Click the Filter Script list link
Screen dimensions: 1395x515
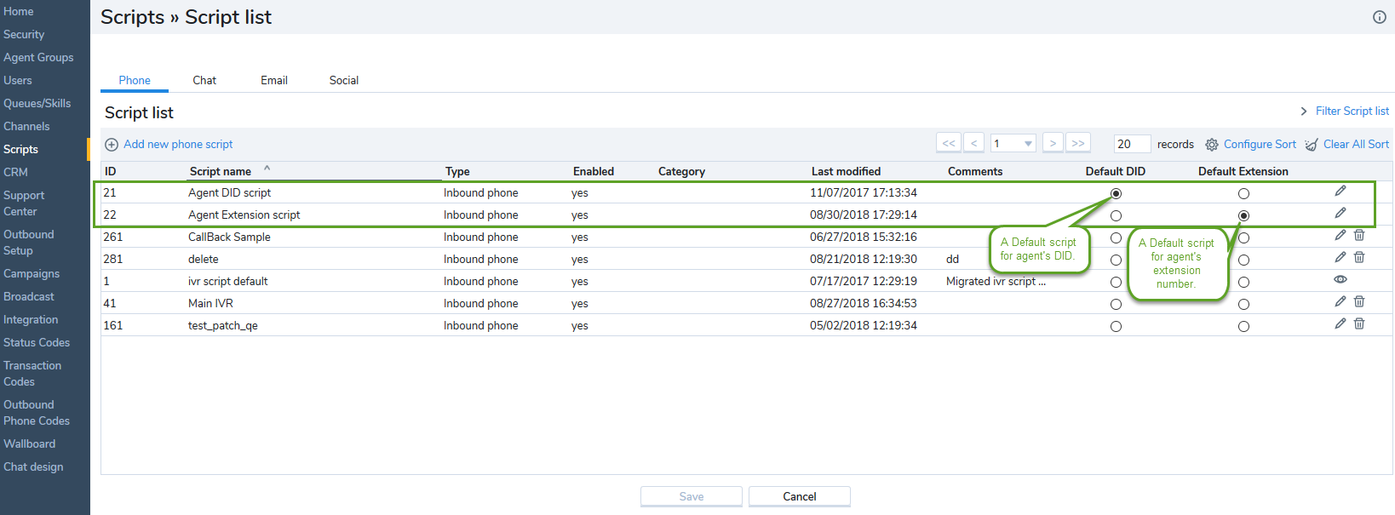click(1352, 112)
